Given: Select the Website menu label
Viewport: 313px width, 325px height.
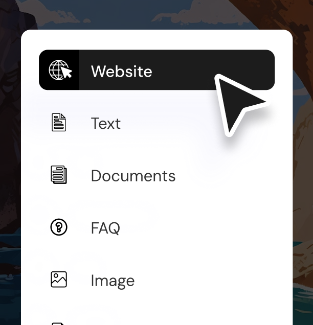Looking at the screenshot, I should tap(122, 72).
